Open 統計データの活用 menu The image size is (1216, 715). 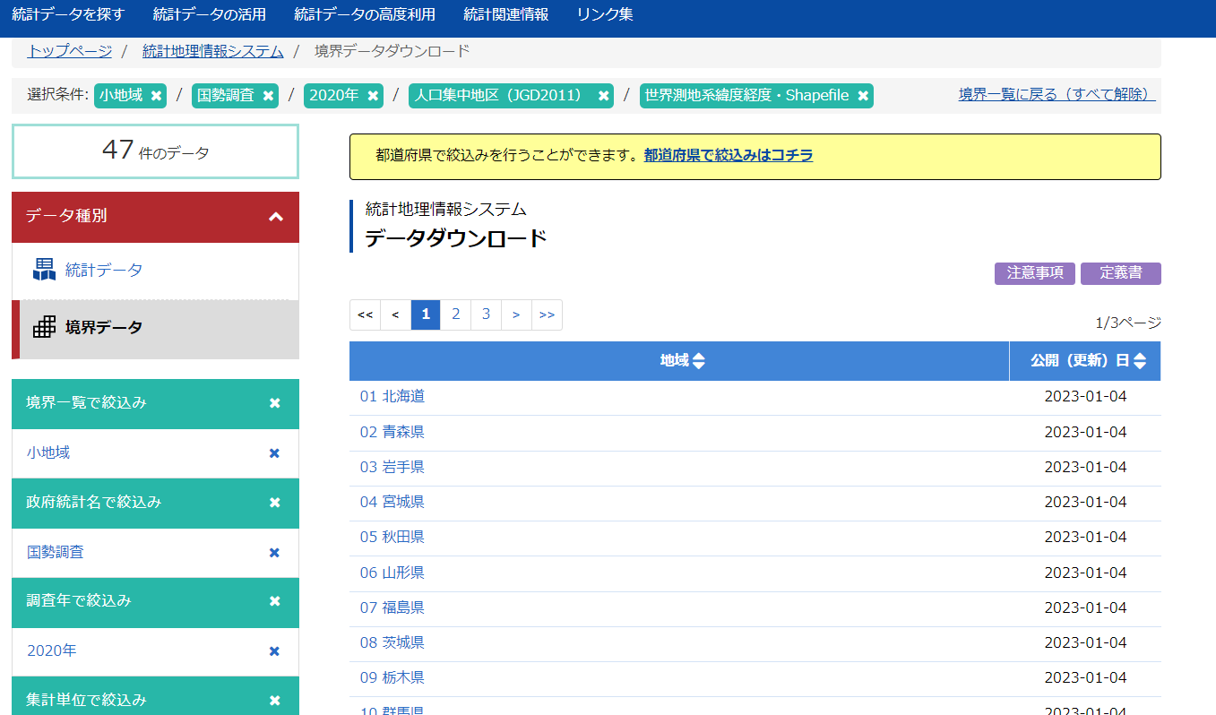point(210,14)
